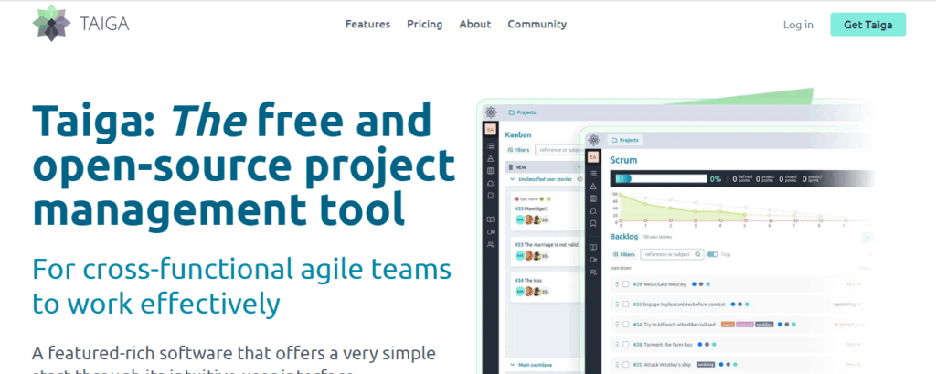Open the status dropdown of story #25
Viewport: 936px width, 374px height.
click(x=852, y=365)
